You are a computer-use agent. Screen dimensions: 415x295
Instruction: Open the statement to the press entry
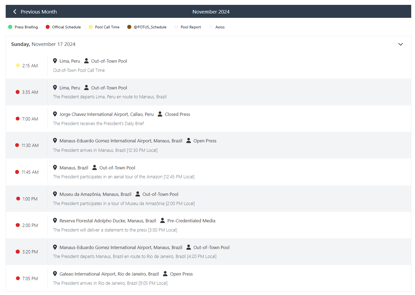pos(115,230)
